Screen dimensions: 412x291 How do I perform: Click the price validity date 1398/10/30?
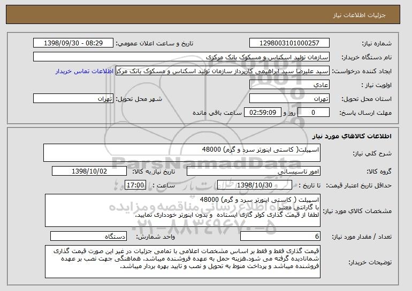coord(255,185)
